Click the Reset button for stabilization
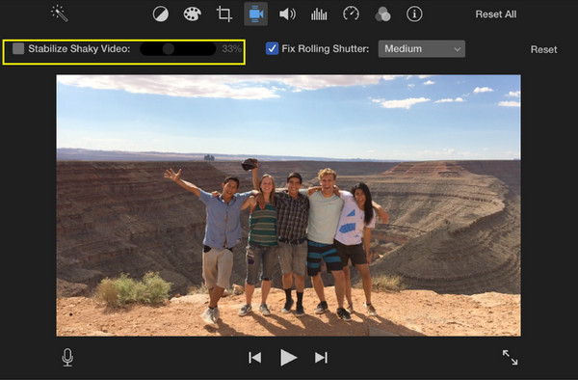The height and width of the screenshot is (380, 578). tap(543, 49)
